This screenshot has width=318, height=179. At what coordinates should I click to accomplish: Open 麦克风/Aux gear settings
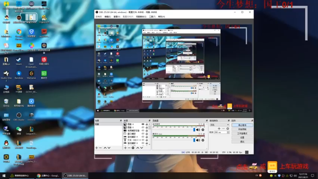[x=203, y=140]
